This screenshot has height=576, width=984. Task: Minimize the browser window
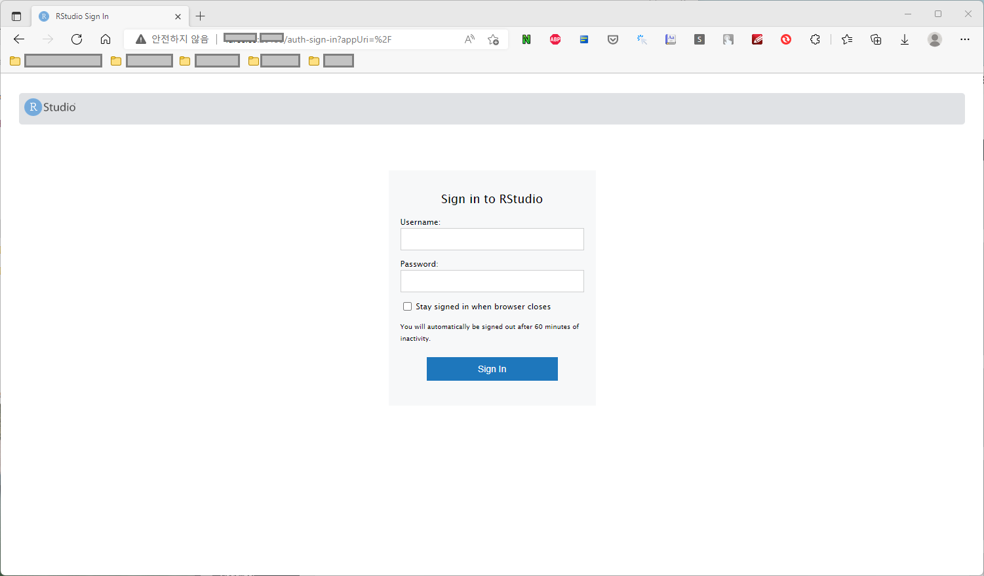(x=908, y=14)
